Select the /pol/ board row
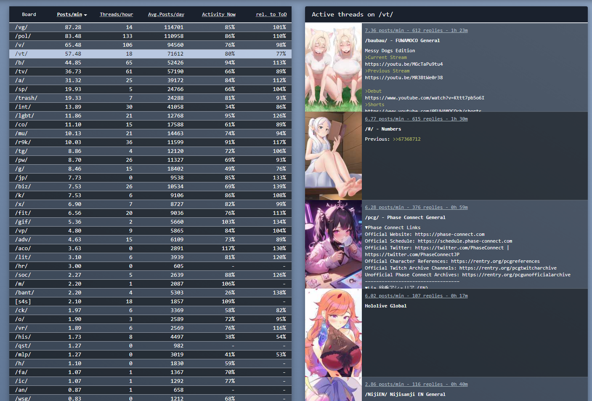The width and height of the screenshot is (592, 401). click(x=150, y=36)
